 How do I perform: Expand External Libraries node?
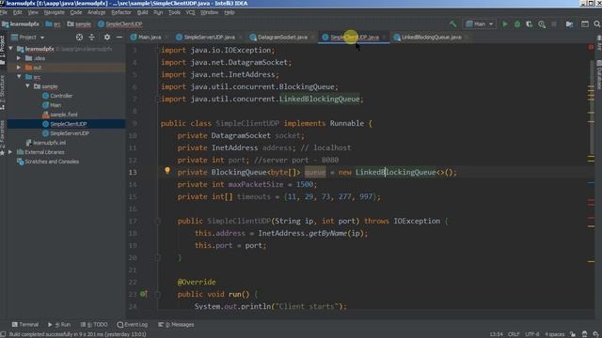click(10, 152)
